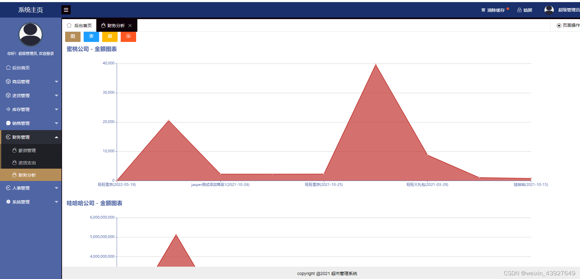
Task: Click axis label 旺旺大礼包(2021-03-29)
Action: tap(427, 185)
